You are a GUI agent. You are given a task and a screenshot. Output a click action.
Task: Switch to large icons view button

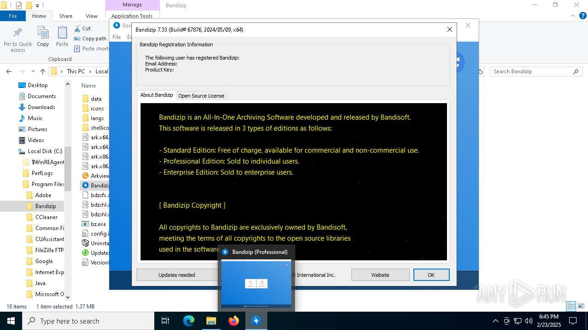pyautogui.click(x=581, y=306)
